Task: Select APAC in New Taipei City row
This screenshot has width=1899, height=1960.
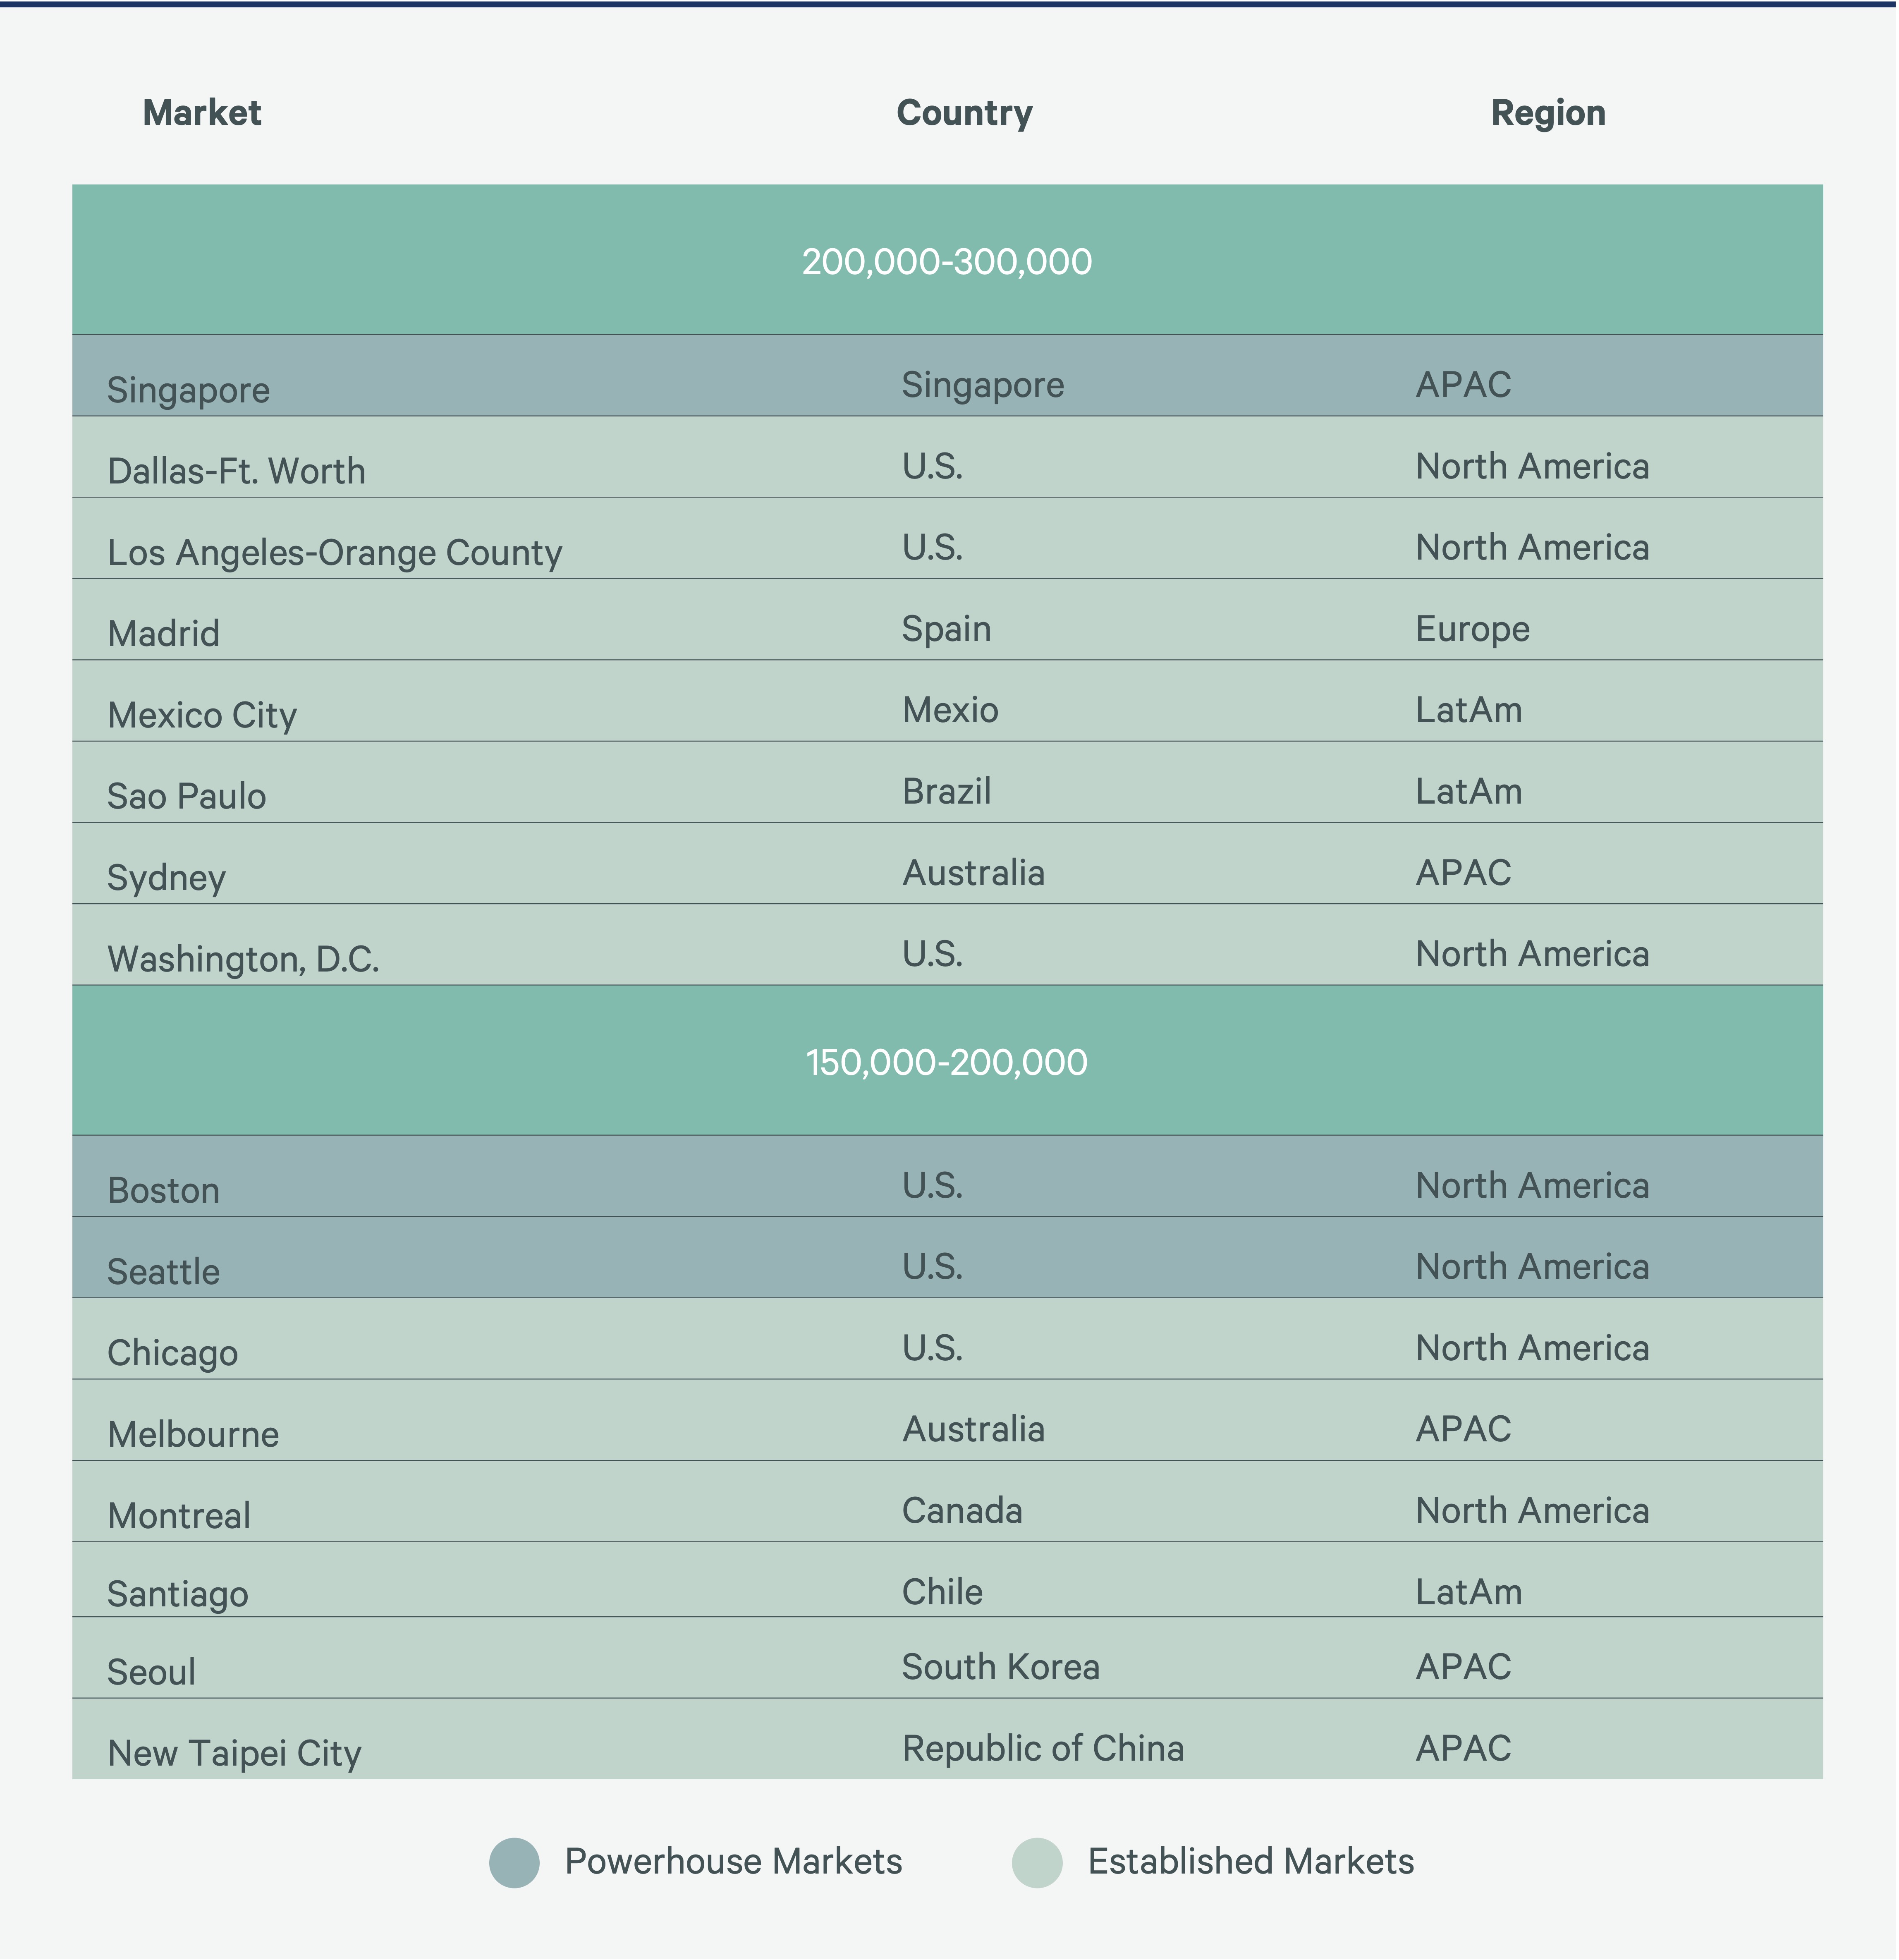Action: point(1464,1748)
